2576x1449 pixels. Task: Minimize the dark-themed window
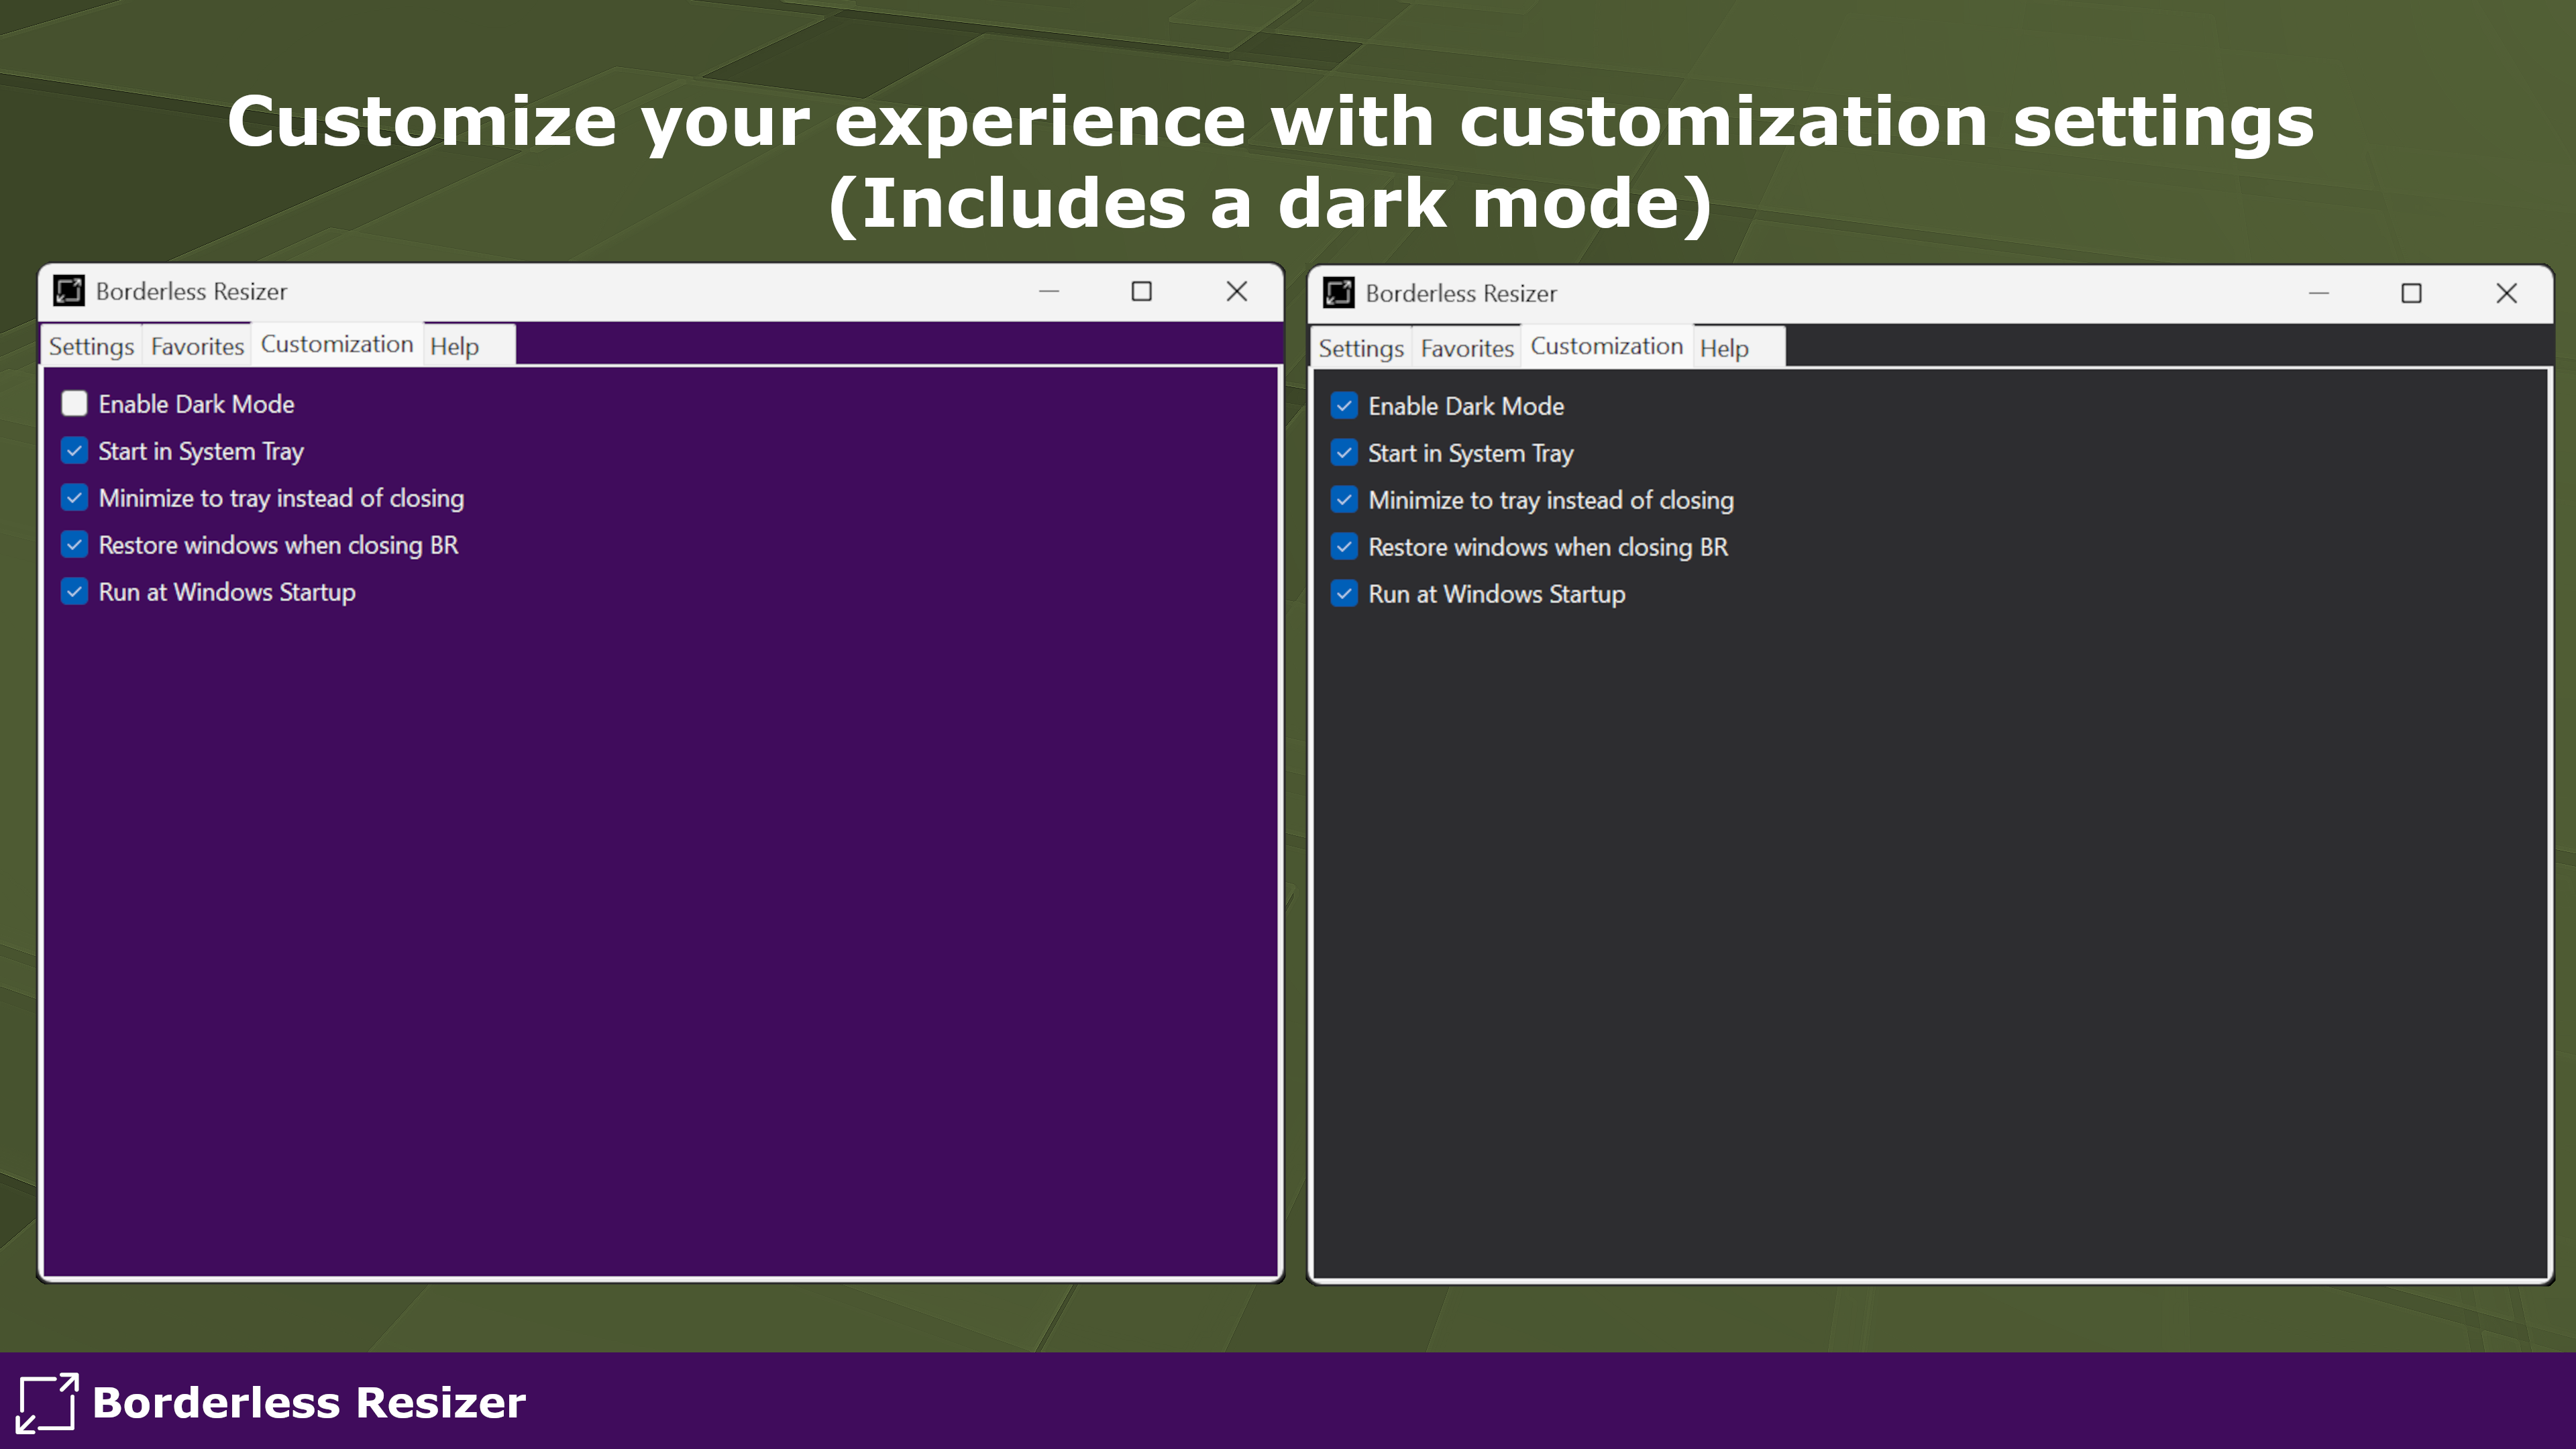coord(2318,293)
